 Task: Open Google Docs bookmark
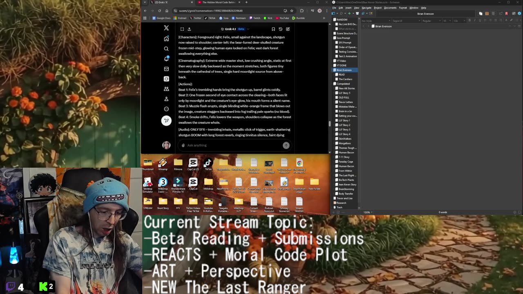click(161, 18)
